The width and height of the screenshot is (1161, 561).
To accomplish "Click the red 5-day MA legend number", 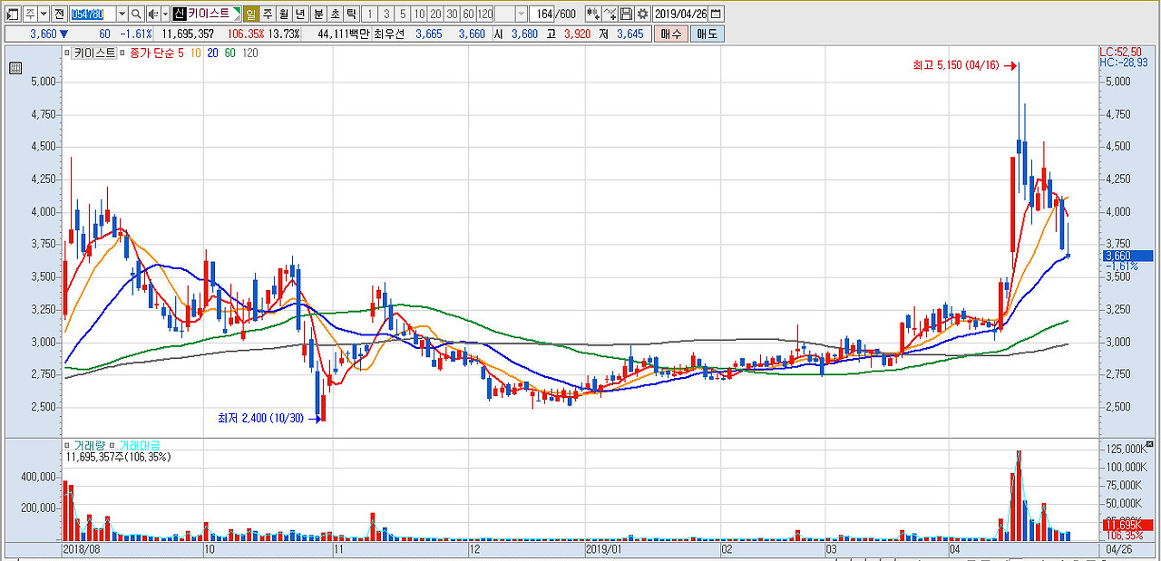I will [x=180, y=53].
